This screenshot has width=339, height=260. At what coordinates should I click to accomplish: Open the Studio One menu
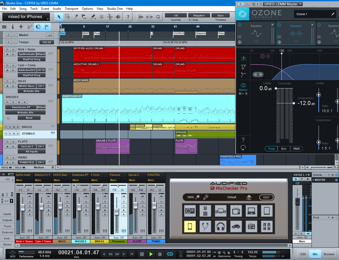[x=115, y=9]
